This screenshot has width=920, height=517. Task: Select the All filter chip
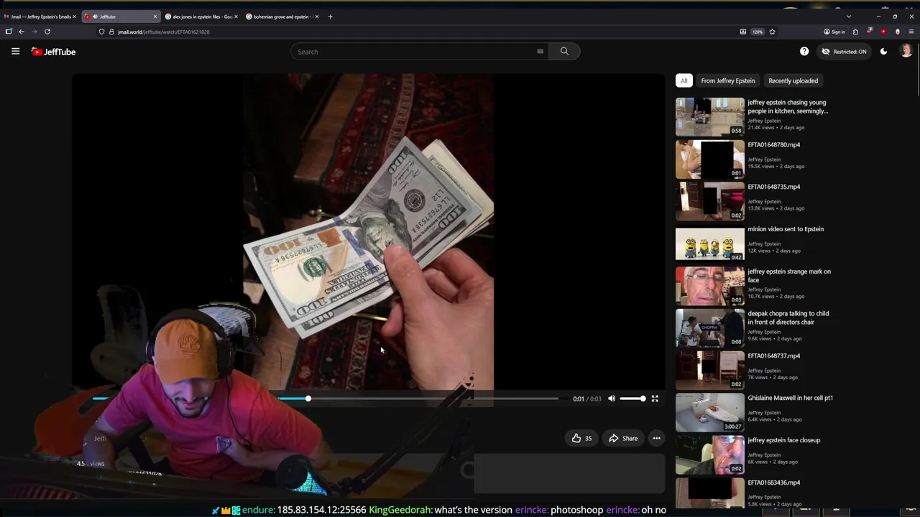[684, 80]
